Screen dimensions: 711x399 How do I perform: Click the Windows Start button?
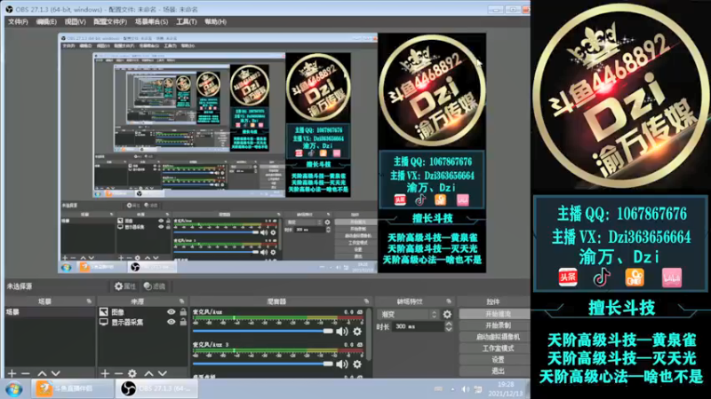click(x=14, y=389)
